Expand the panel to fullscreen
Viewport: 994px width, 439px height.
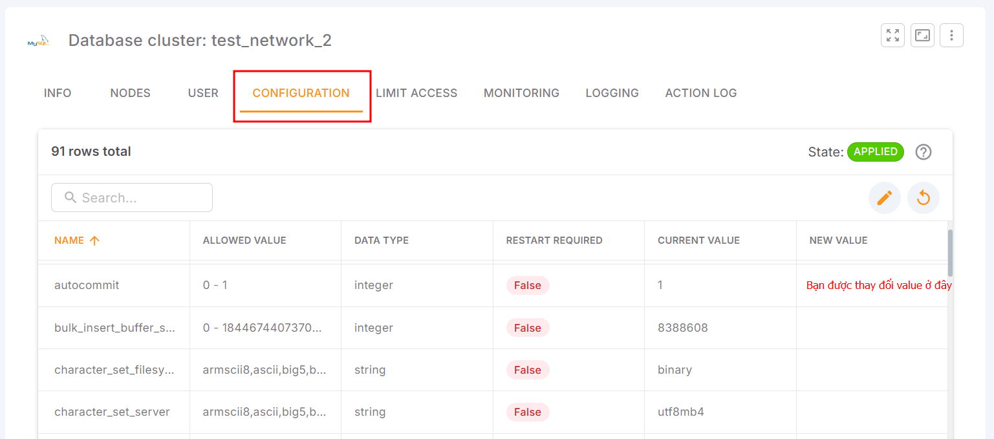pos(892,36)
